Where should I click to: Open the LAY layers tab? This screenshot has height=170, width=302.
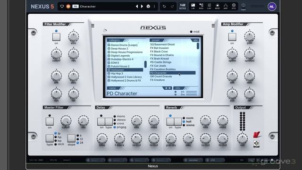(209, 6)
